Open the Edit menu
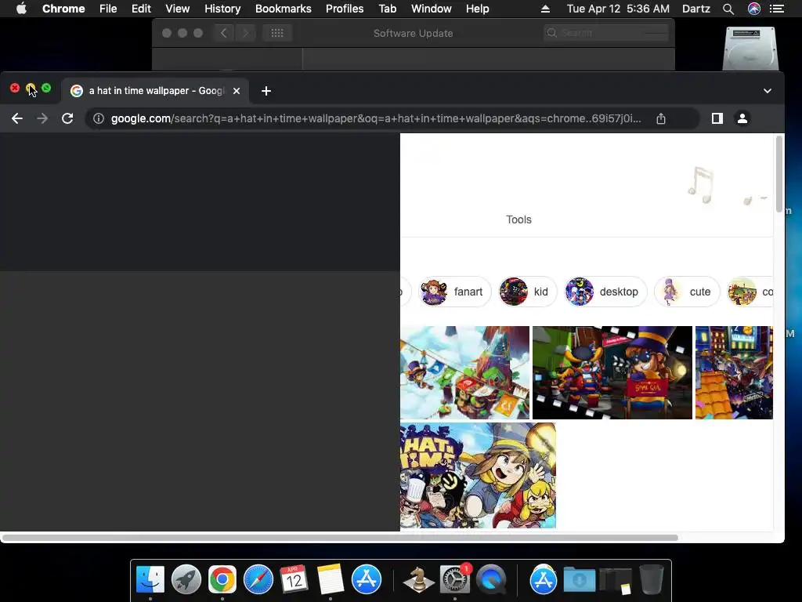Screen dimensions: 802x602 tap(141, 9)
